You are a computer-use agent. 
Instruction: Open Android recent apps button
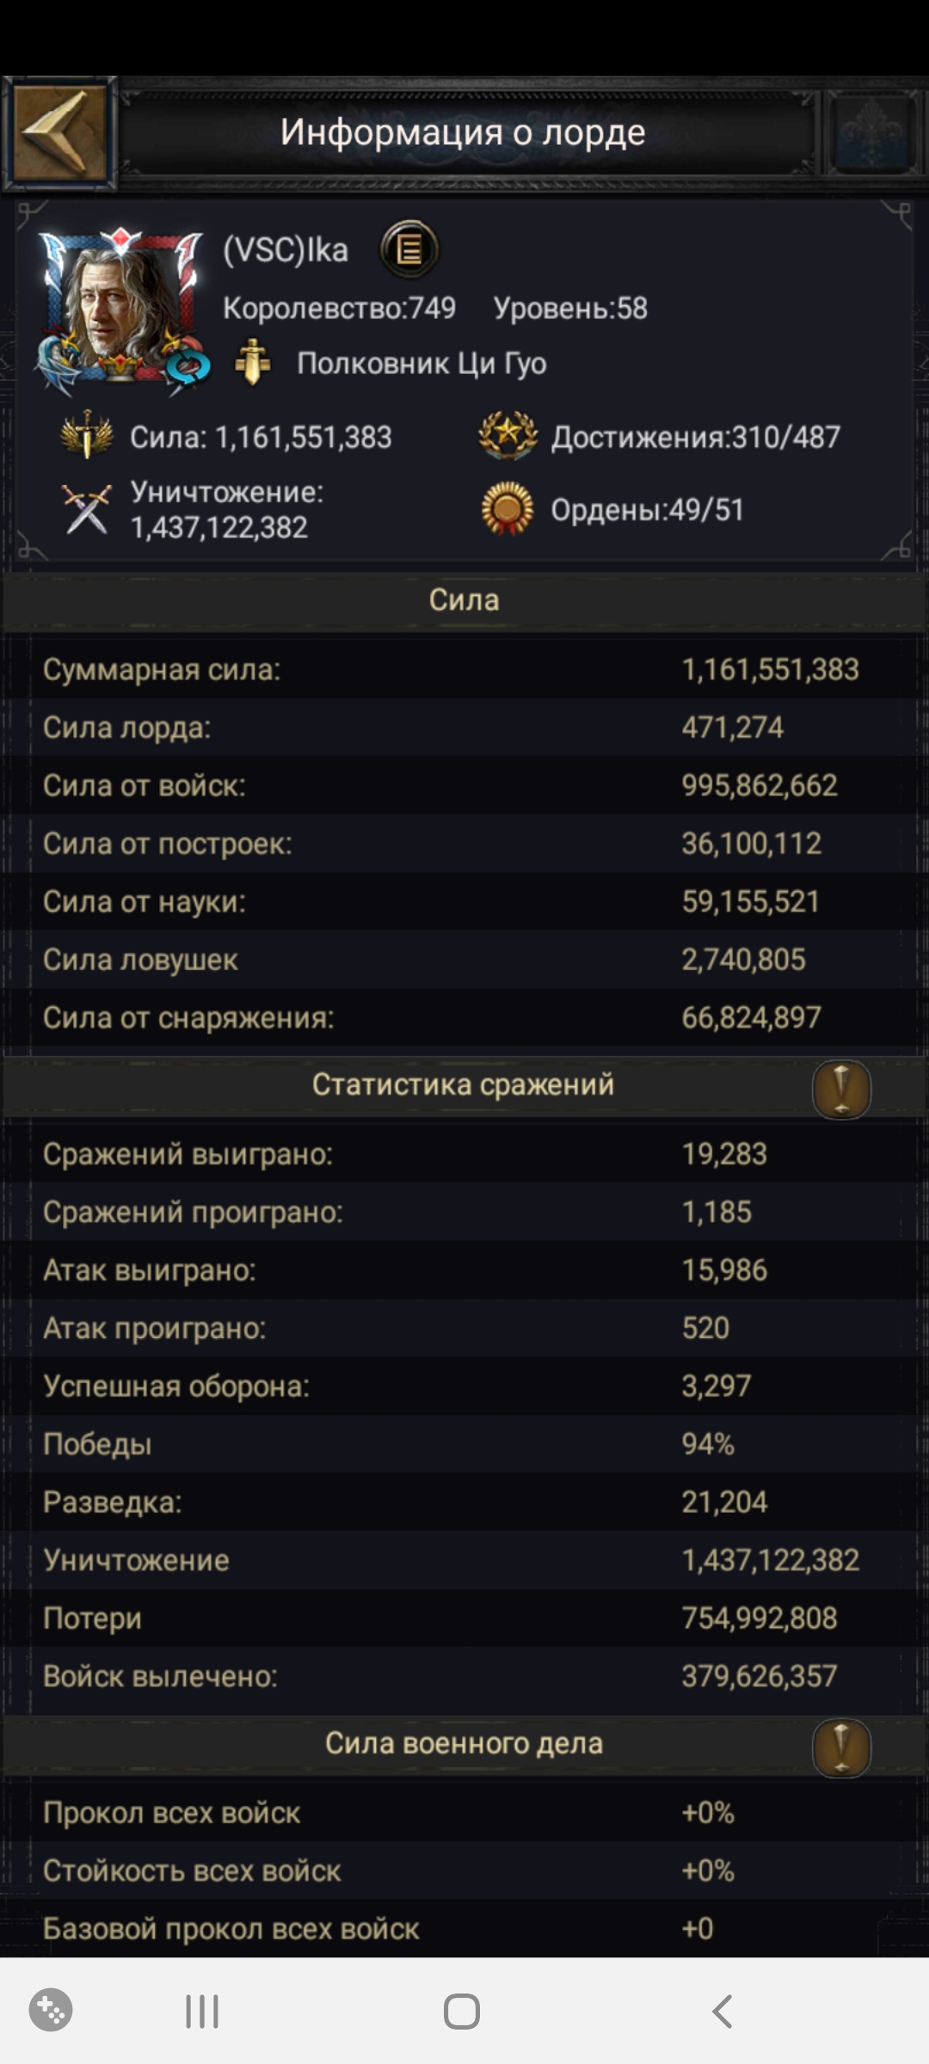pos(202,2012)
